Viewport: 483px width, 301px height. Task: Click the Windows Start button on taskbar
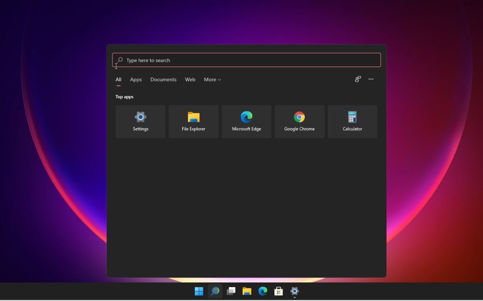click(199, 291)
